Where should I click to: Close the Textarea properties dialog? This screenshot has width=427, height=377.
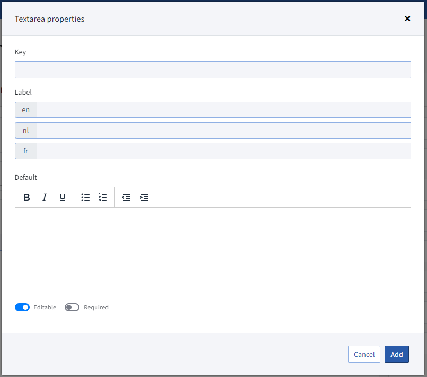coord(407,19)
